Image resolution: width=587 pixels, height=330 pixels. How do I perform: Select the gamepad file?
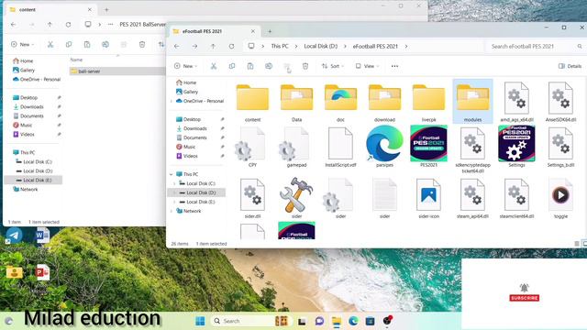[x=296, y=147]
